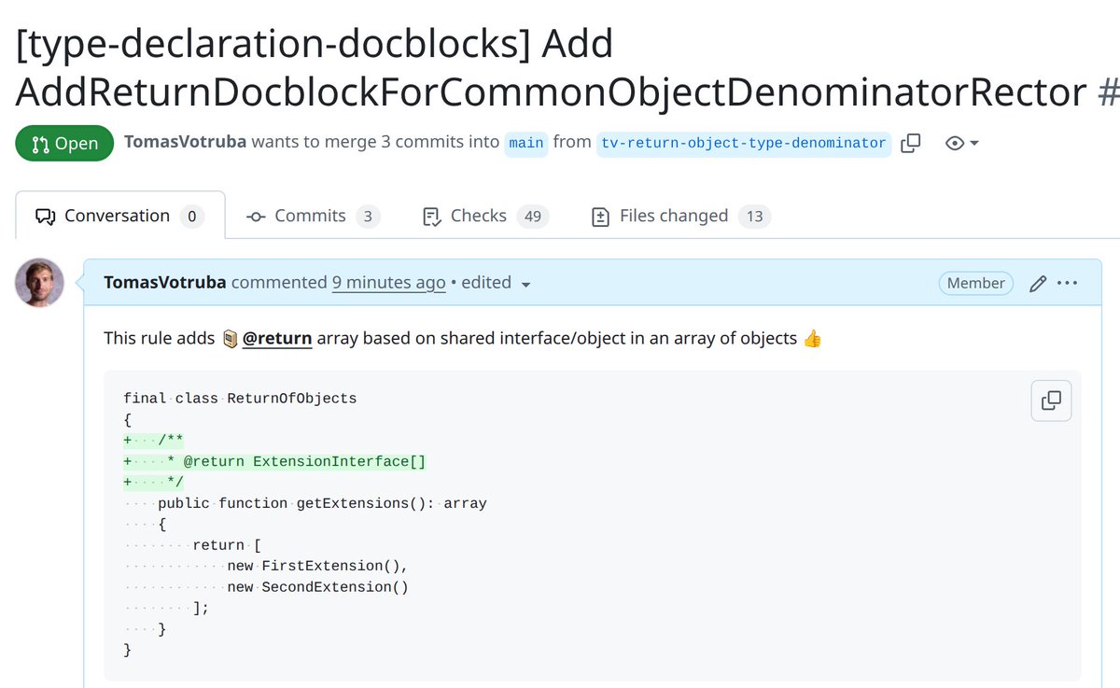
Task: Open the TomasVotruba author link in the header
Action: (185, 142)
